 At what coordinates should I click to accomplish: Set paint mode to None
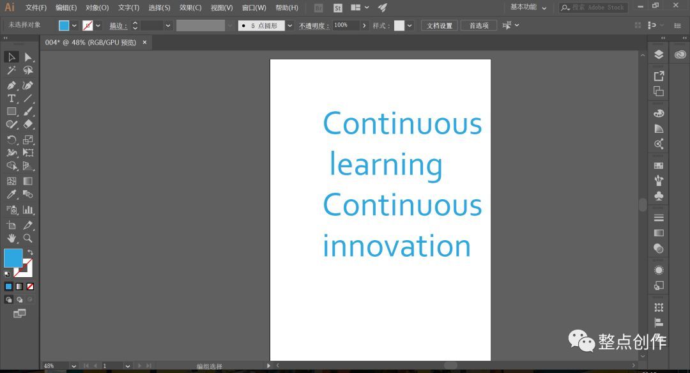click(30, 286)
